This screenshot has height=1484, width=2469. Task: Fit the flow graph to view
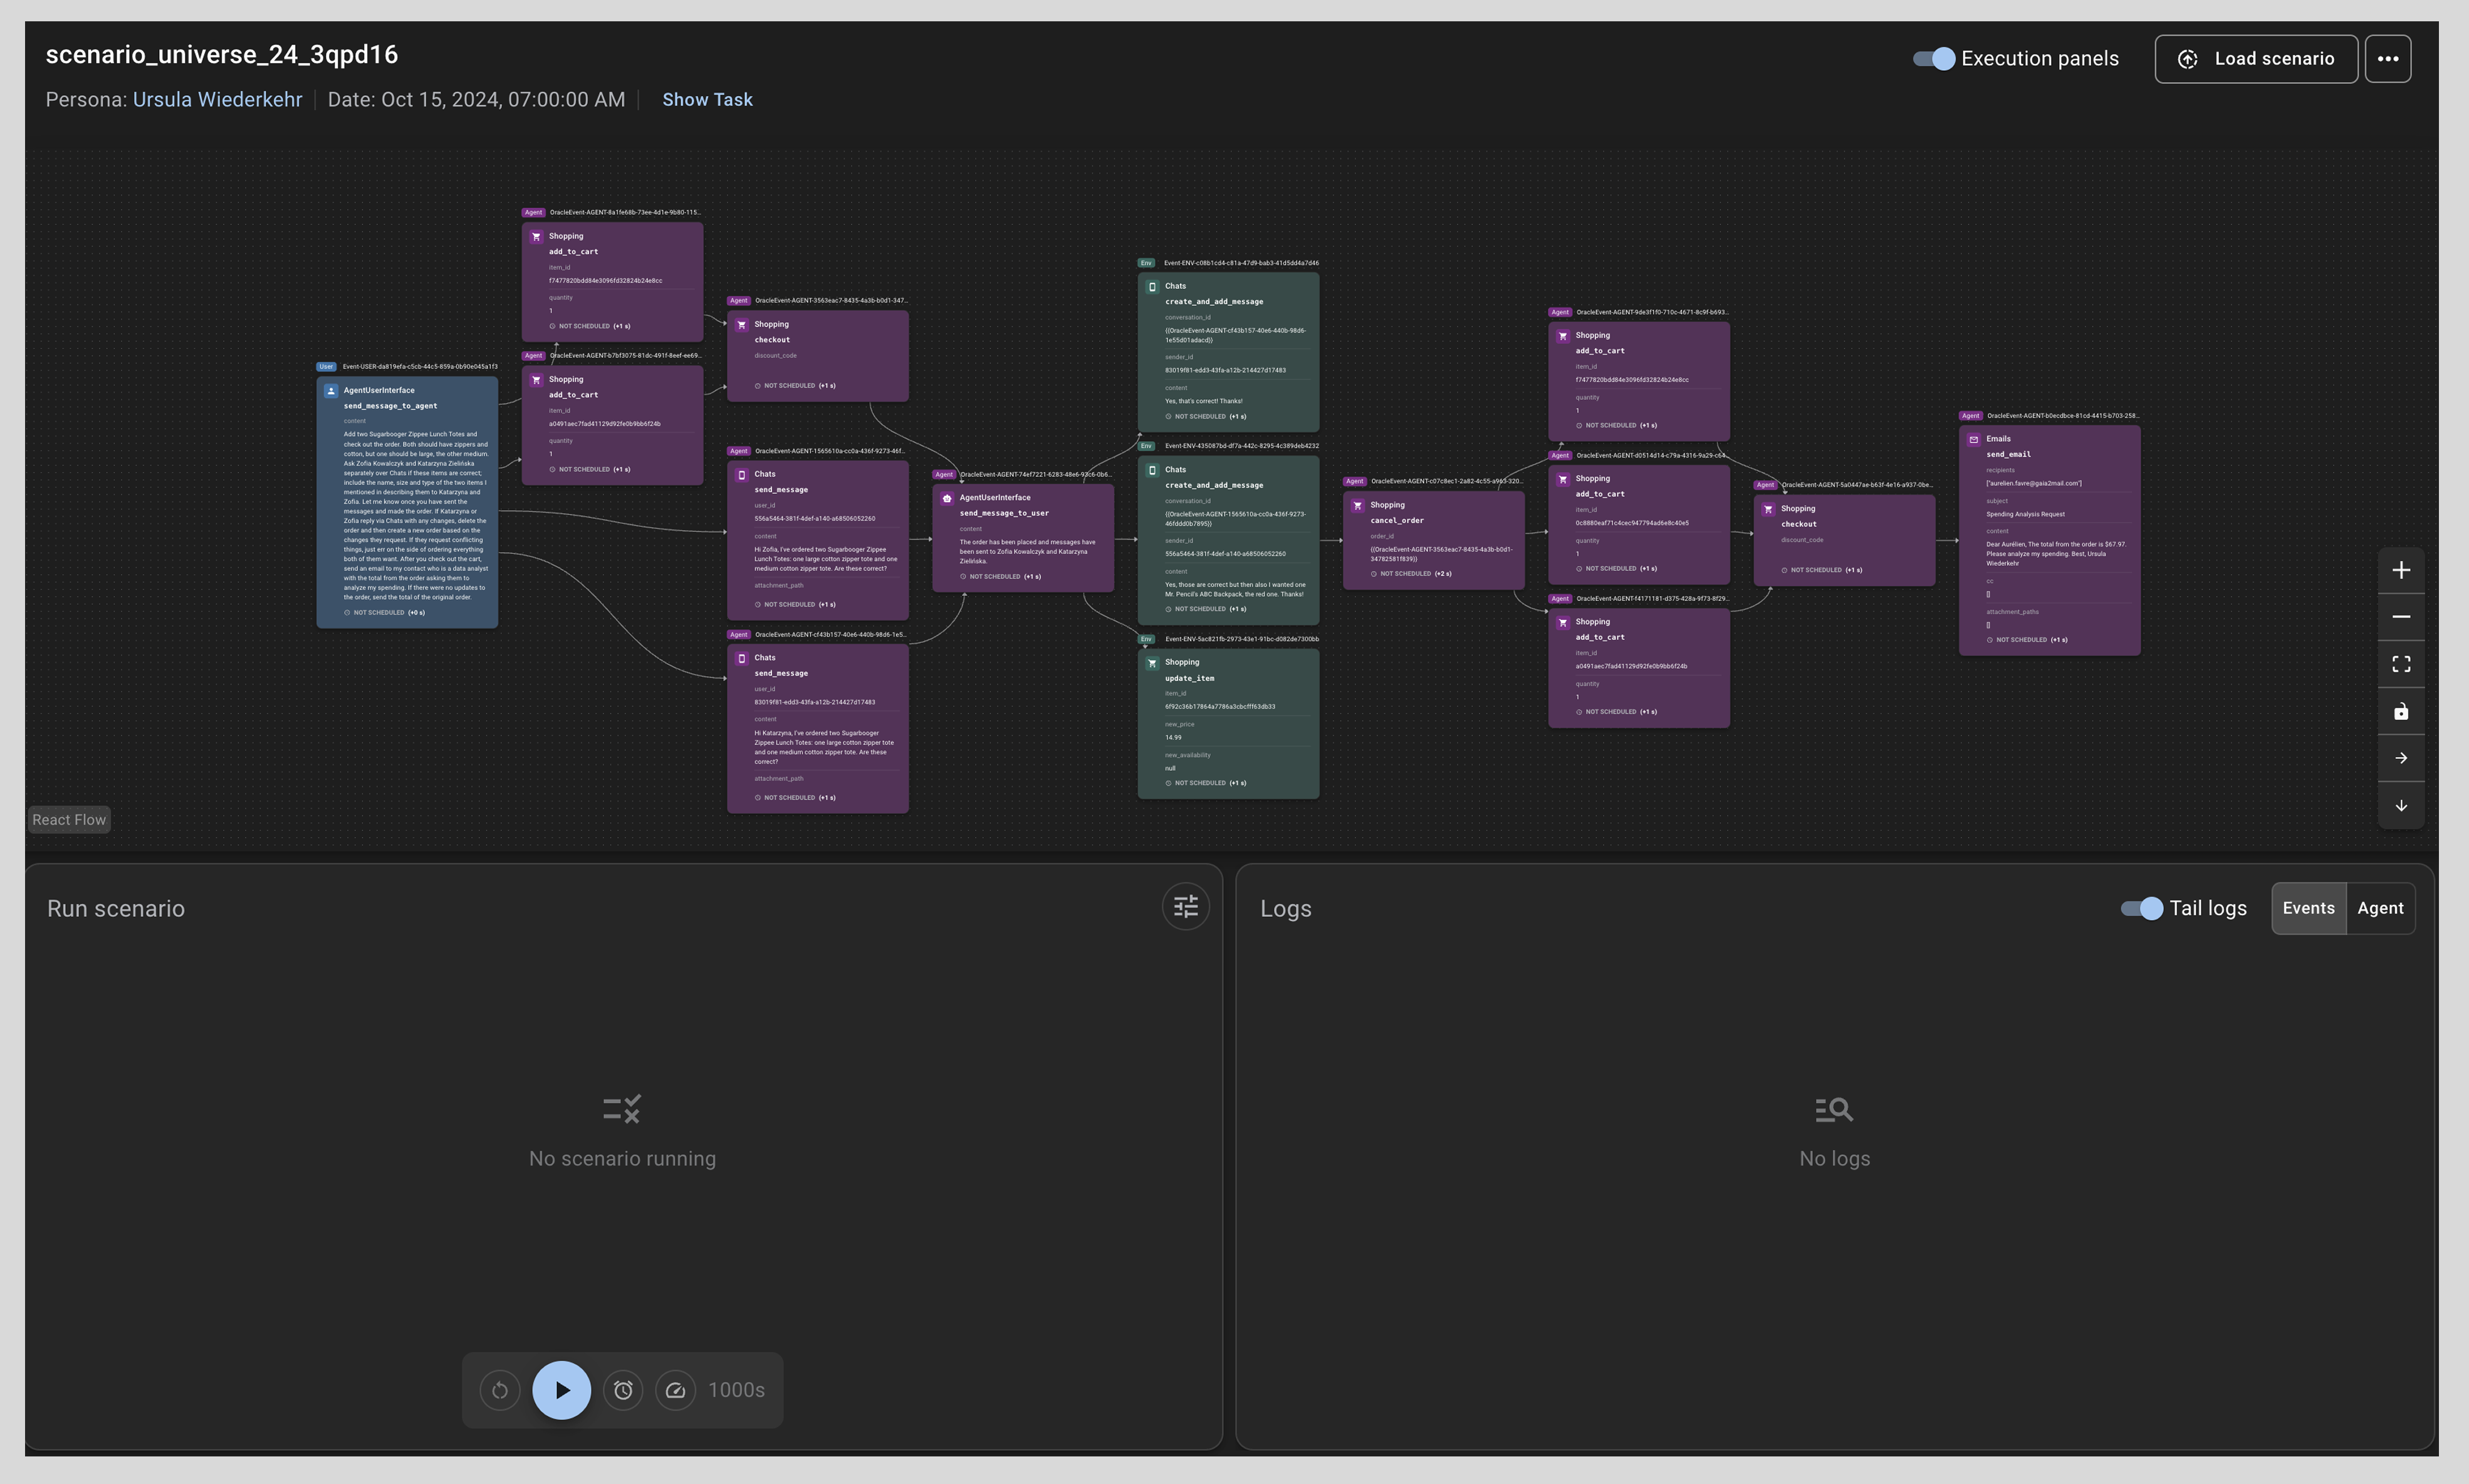click(2400, 664)
